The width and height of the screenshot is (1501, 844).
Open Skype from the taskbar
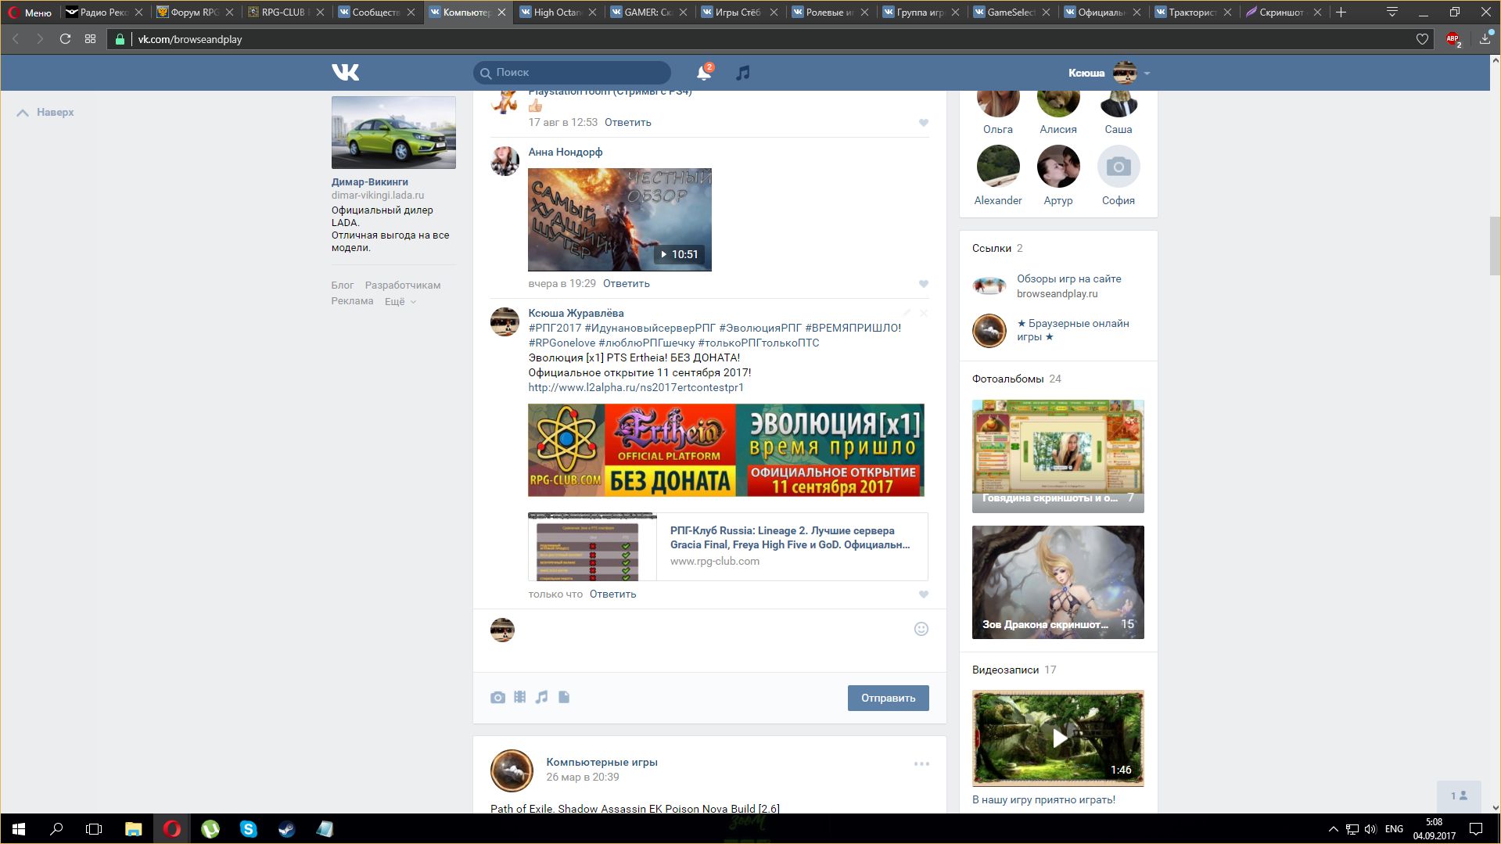[248, 828]
